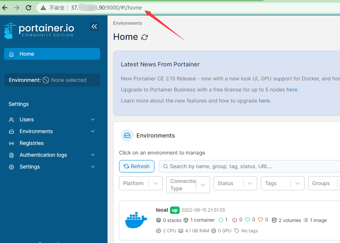Expand the Environments submenu chevron
Viewport: 340px width, 243px height.
pyautogui.click(x=93, y=131)
